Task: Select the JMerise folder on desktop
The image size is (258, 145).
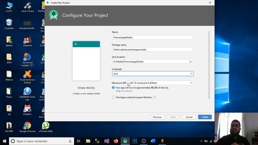Action: pos(9,76)
